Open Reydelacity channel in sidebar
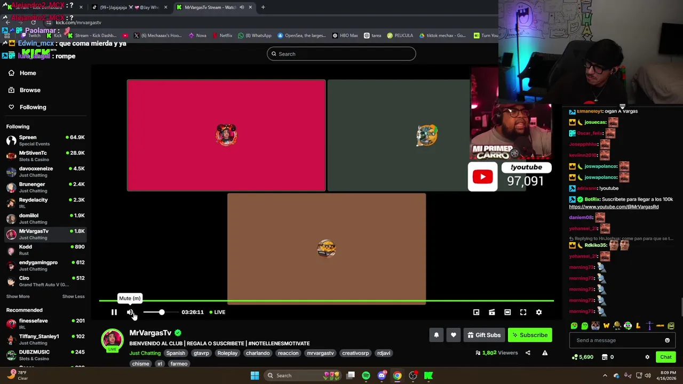Image resolution: width=683 pixels, height=384 pixels. pyautogui.click(x=45, y=203)
